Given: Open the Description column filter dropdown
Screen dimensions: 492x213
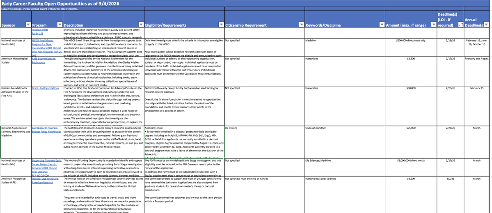Looking at the screenshot, I should coord(141,25).
